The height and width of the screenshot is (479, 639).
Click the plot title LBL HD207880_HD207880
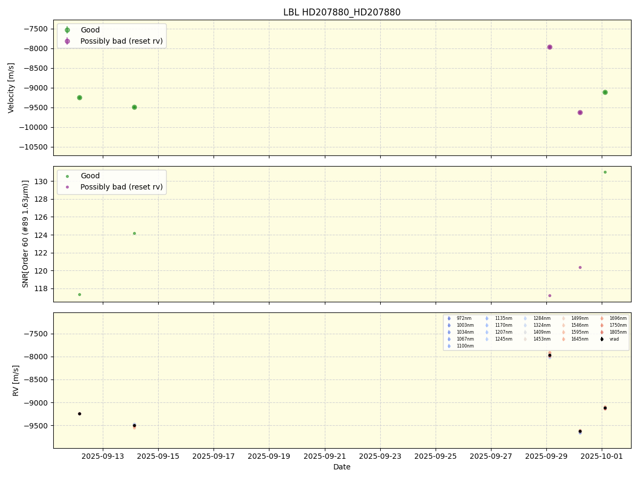coord(342,12)
